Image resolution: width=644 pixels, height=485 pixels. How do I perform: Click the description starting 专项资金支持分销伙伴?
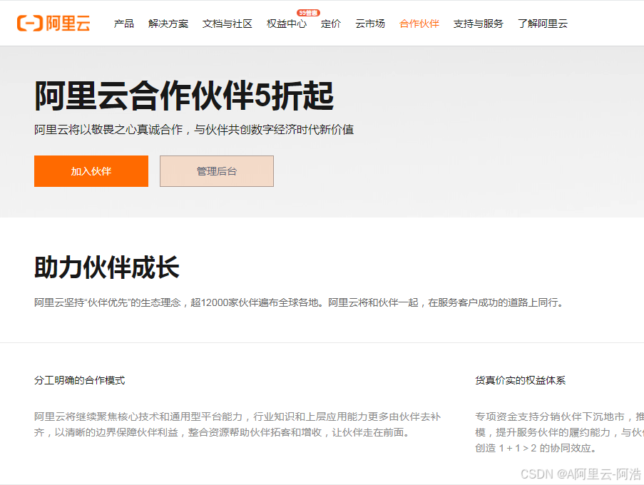pos(559,432)
